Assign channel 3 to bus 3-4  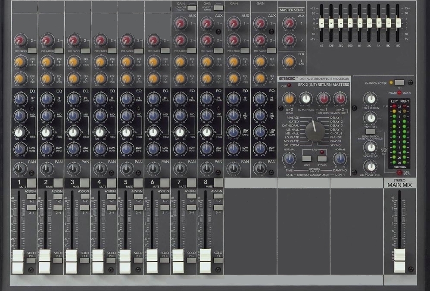pyautogui.click(x=84, y=207)
